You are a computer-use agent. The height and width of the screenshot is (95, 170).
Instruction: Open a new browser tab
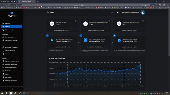pyautogui.click(x=38, y=2)
